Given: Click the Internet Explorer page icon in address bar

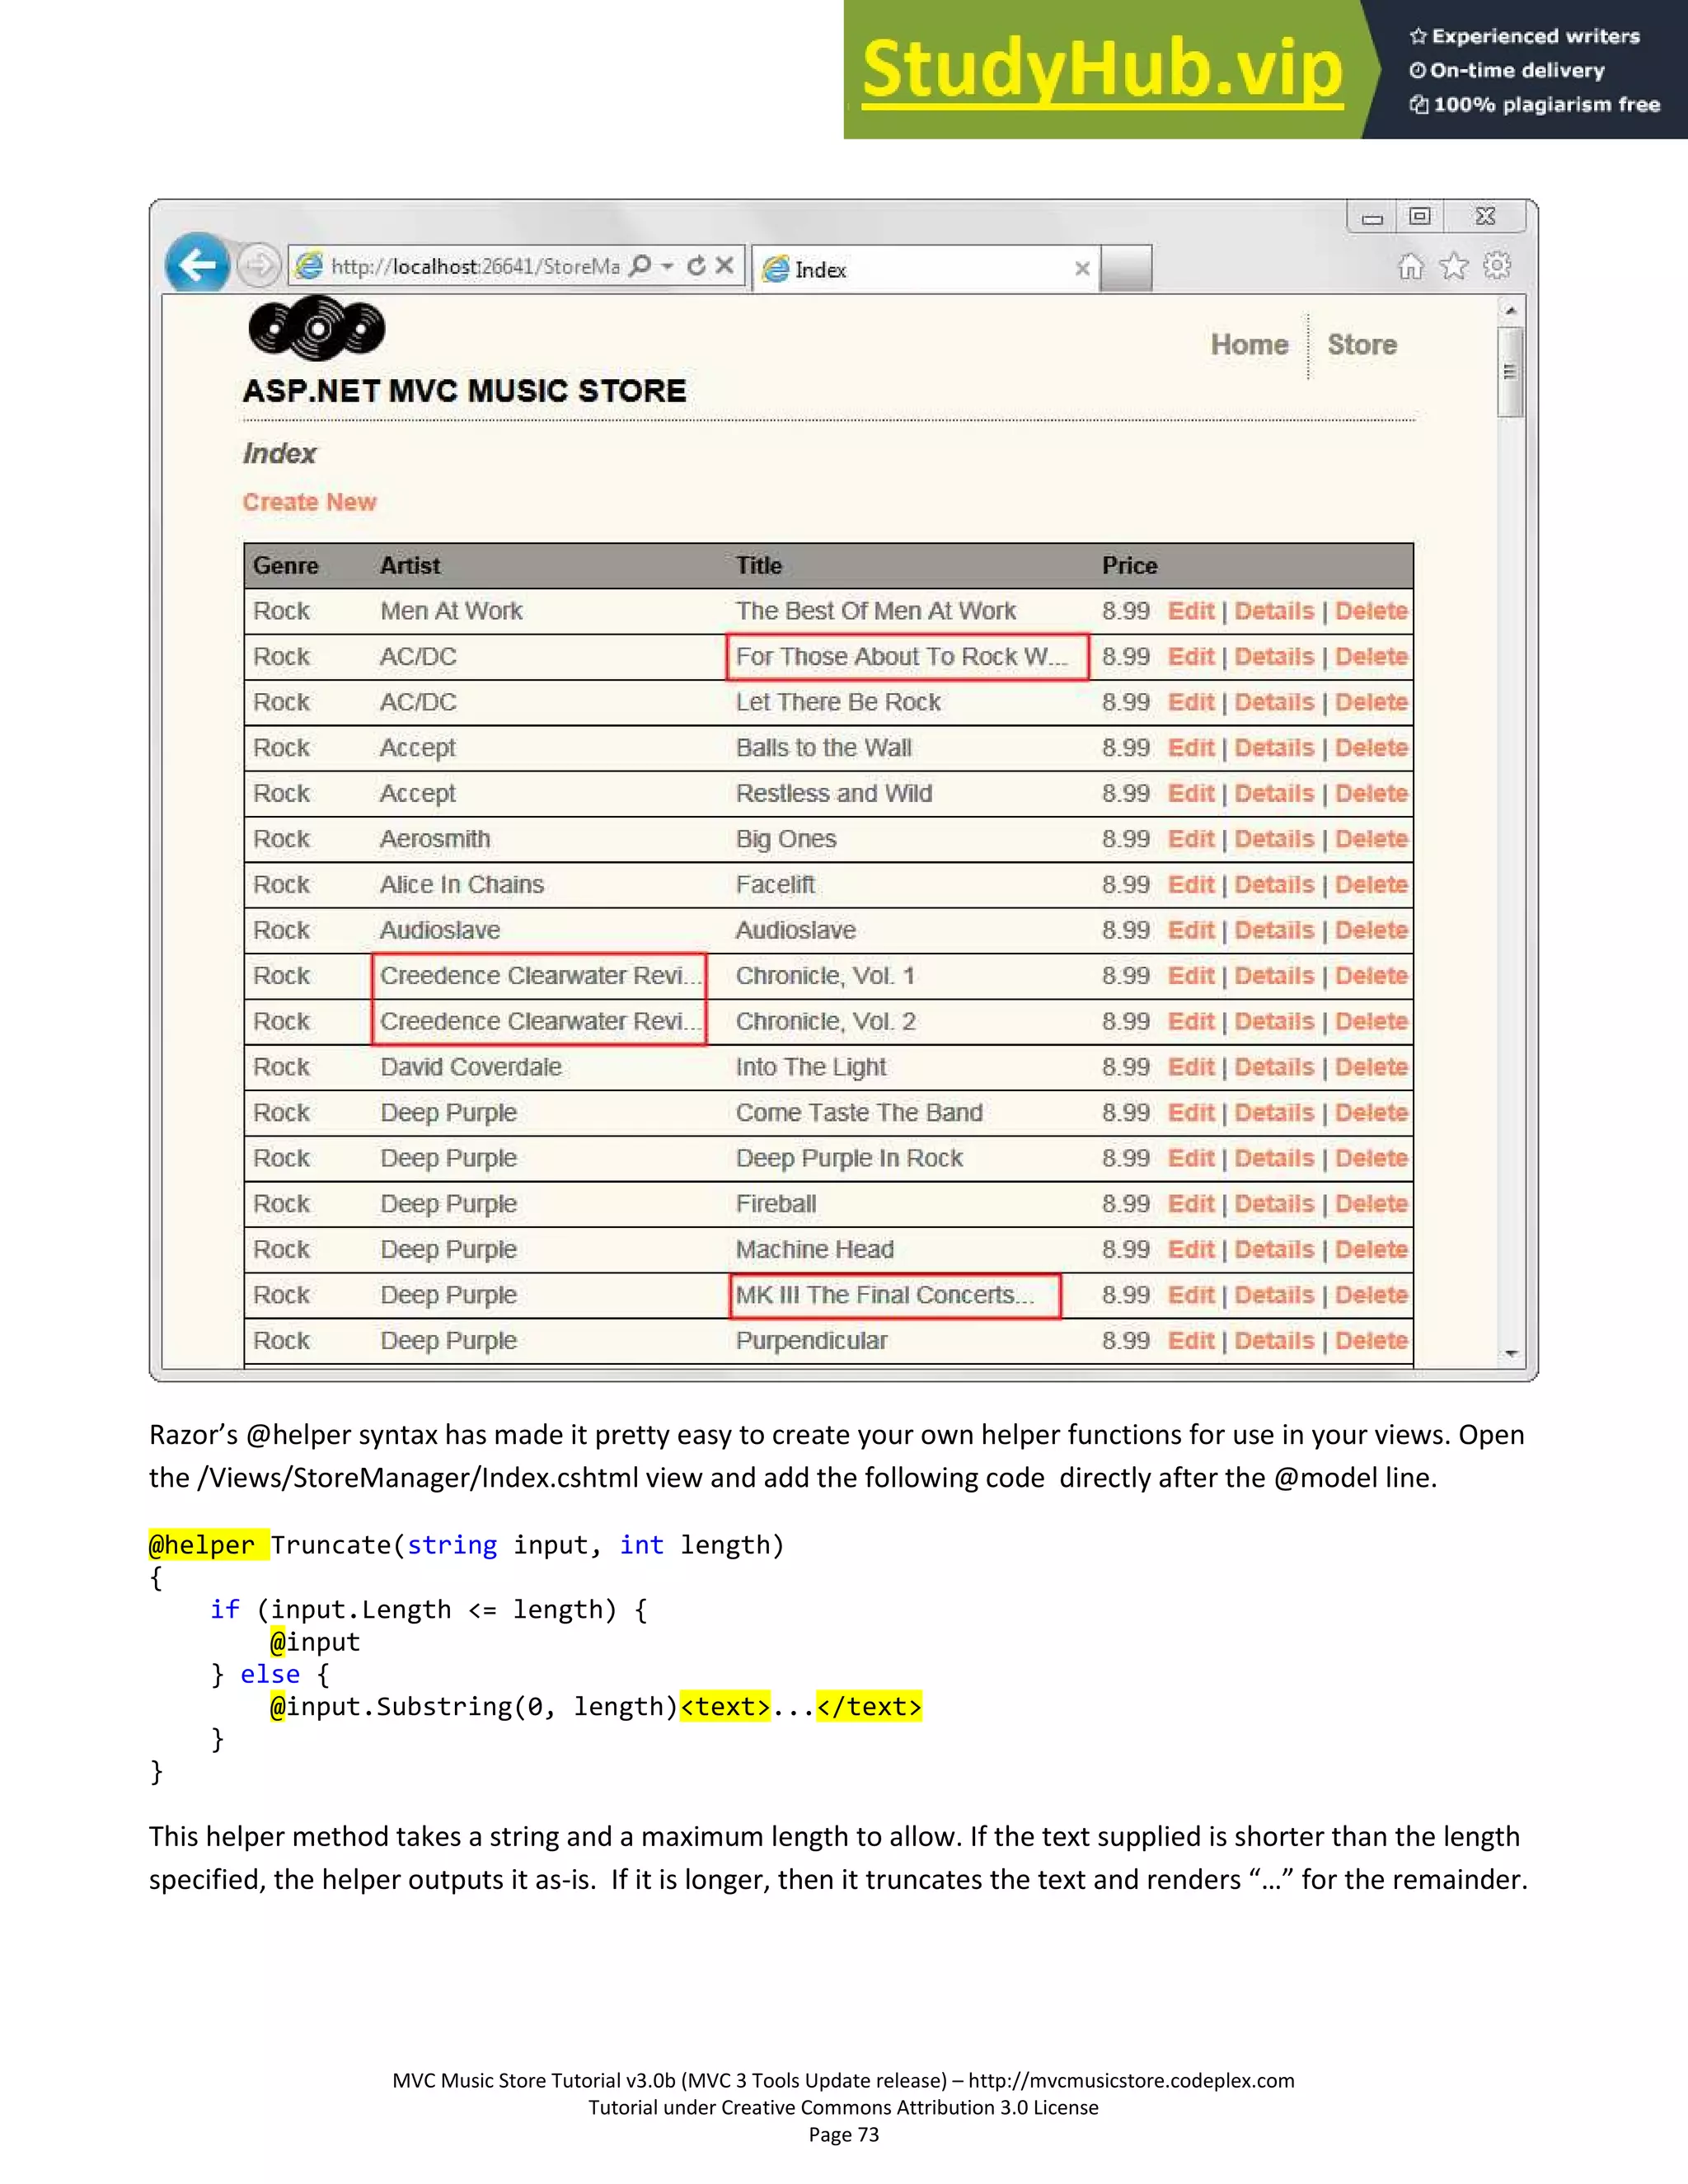Looking at the screenshot, I should 310,265.
